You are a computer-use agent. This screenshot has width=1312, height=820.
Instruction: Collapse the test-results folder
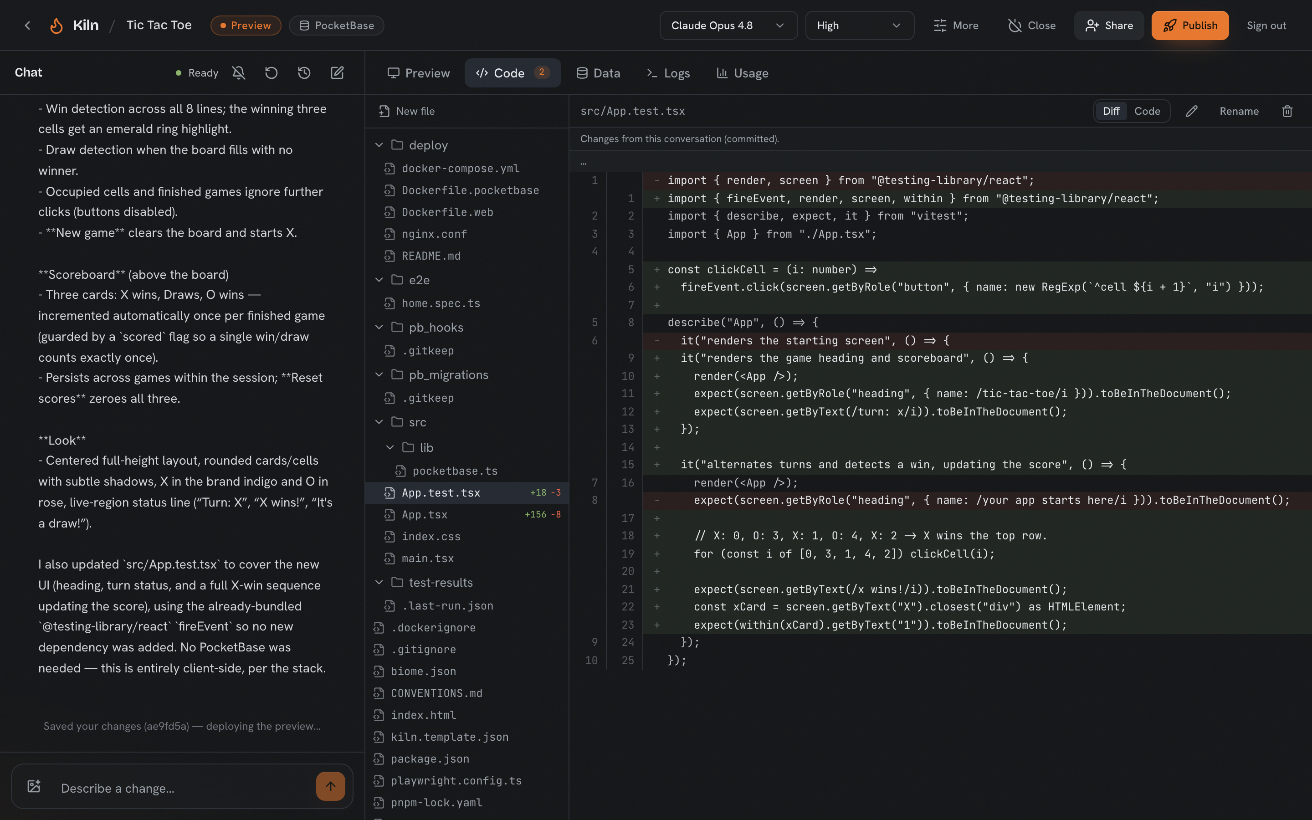pyautogui.click(x=379, y=583)
